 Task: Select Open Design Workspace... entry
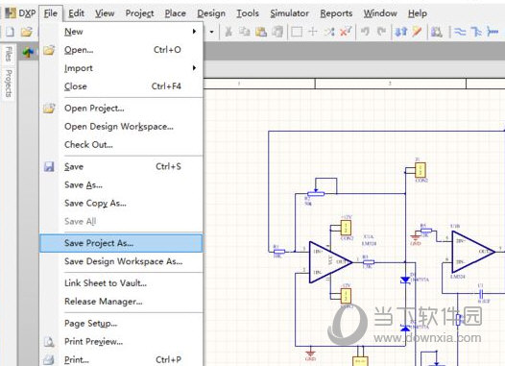tap(121, 126)
